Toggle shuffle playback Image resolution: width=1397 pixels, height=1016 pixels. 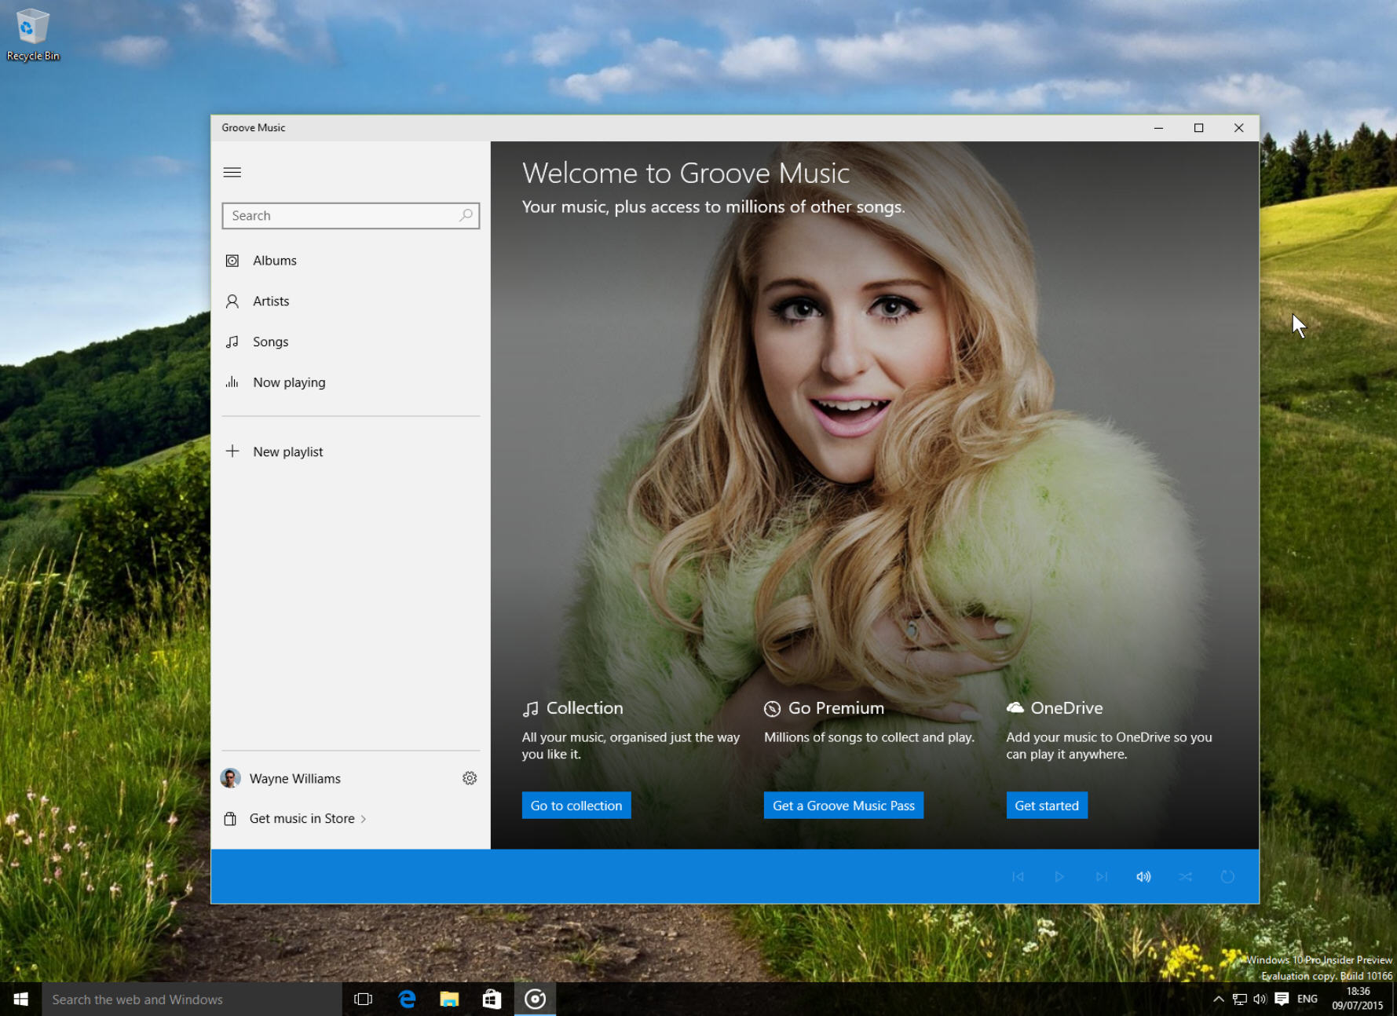1186,876
